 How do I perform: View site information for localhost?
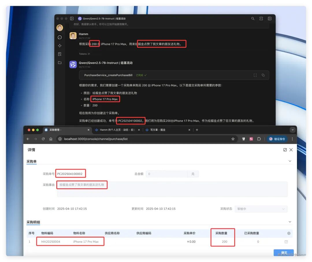(x=60, y=139)
